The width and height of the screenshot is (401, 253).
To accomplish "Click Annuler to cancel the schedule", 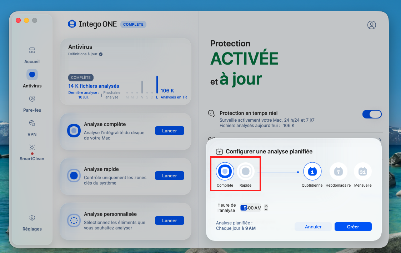I will (313, 227).
